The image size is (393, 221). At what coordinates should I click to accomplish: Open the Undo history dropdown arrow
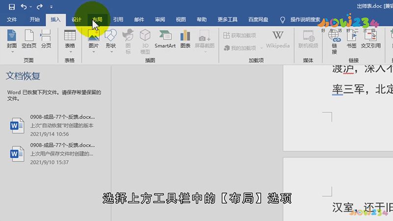[31, 7]
